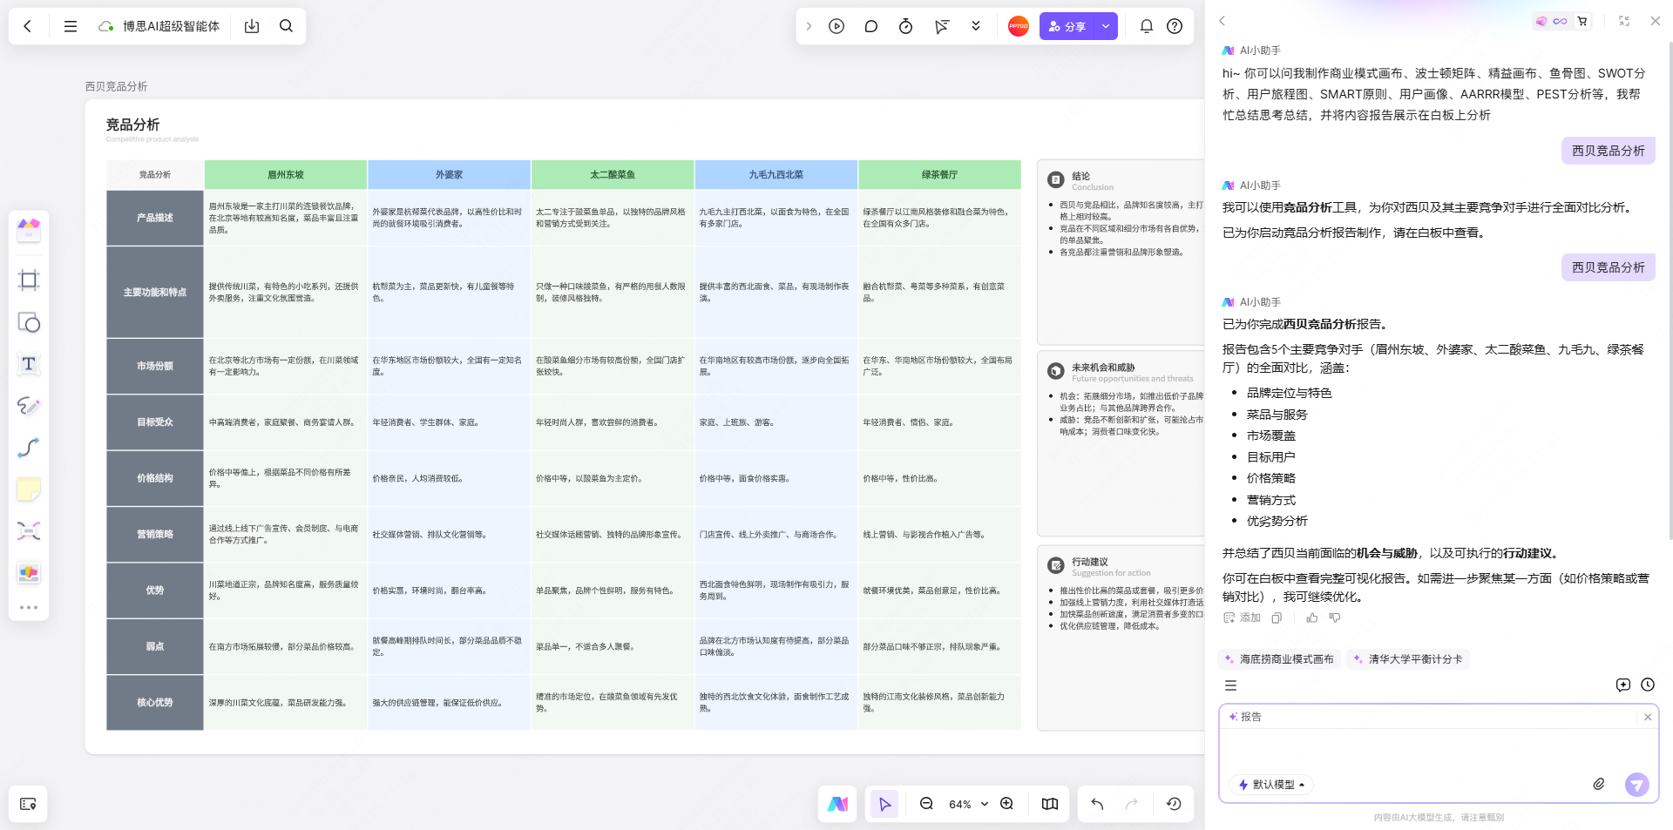
Task: Open version history clock icon in bottom toolbar
Action: [1174, 804]
